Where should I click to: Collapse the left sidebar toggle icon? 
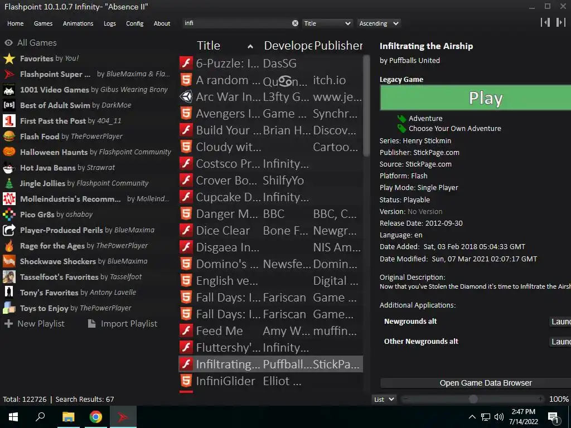pos(545,22)
